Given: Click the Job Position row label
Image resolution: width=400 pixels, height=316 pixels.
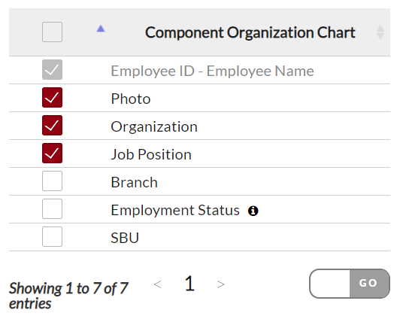Looking at the screenshot, I should click(x=151, y=155).
